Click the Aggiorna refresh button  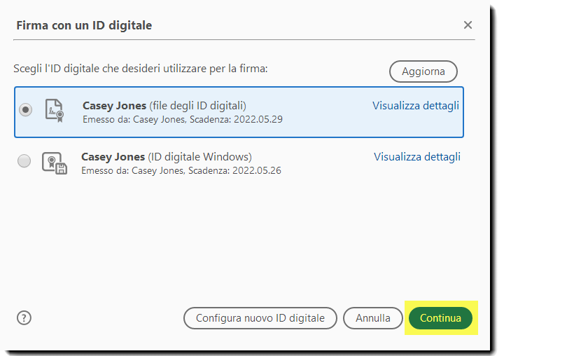pyautogui.click(x=423, y=71)
